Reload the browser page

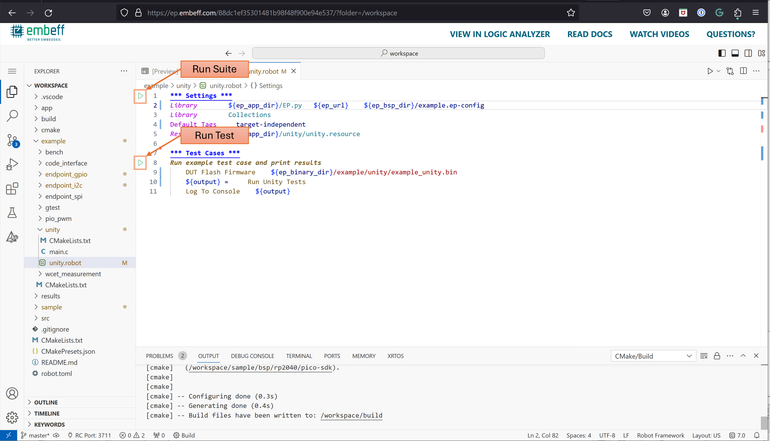(48, 13)
